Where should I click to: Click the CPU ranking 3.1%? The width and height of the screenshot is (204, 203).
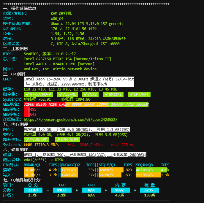(x=61, y=195)
